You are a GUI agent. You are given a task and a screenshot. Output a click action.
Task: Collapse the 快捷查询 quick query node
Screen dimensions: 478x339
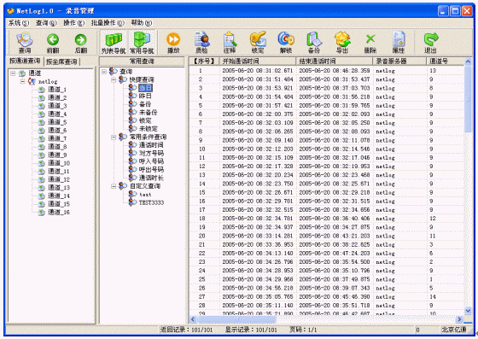pyautogui.click(x=114, y=79)
